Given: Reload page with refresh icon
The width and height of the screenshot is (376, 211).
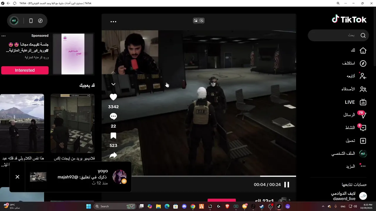Looking at the screenshot, I should (15, 3).
